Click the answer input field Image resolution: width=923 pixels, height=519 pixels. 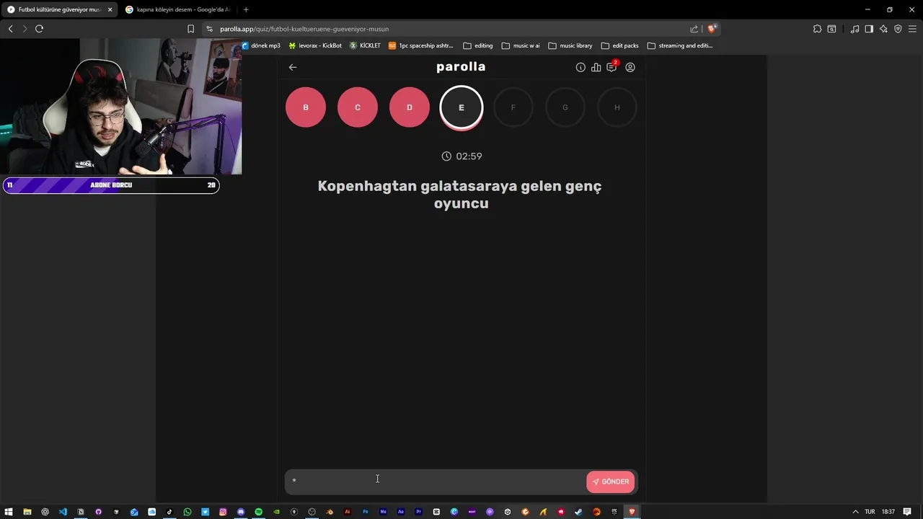coord(435,482)
